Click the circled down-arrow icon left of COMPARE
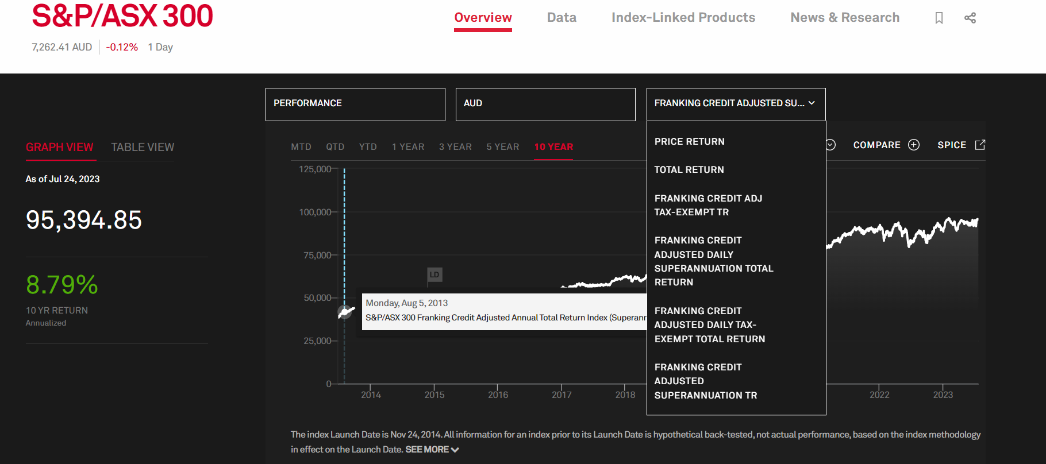This screenshot has height=464, width=1046. [830, 145]
